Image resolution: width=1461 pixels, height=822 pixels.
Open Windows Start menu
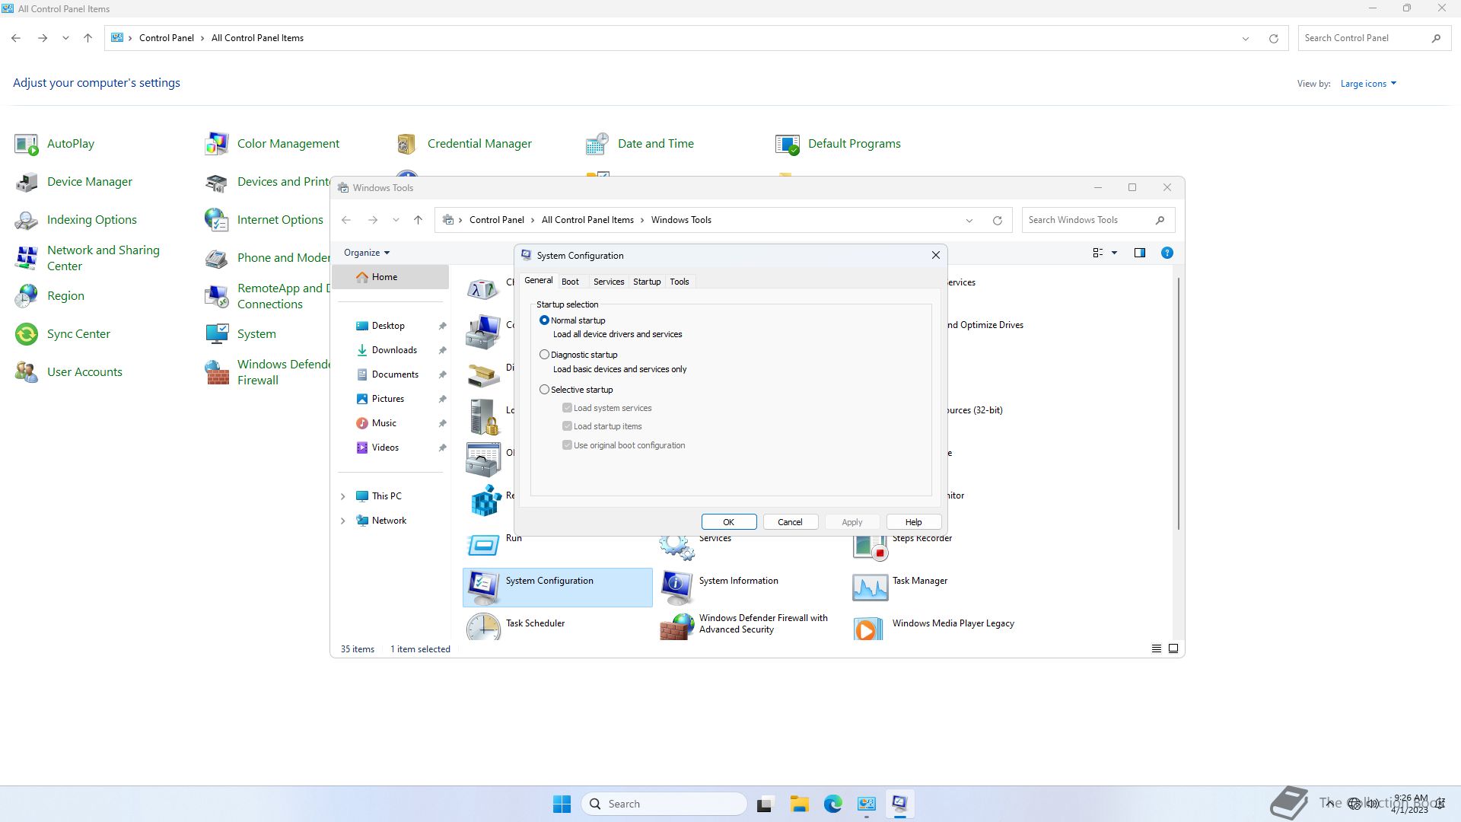click(562, 804)
